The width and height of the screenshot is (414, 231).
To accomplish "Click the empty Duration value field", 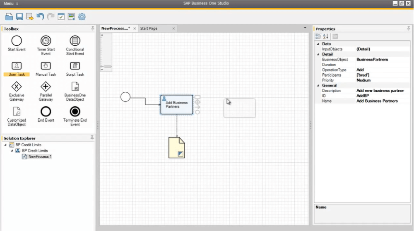I will click(x=382, y=65).
